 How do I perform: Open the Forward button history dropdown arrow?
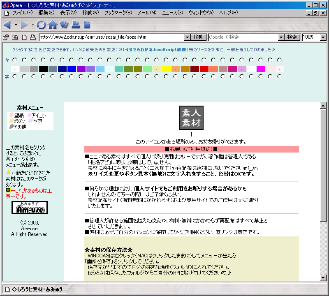32,25
